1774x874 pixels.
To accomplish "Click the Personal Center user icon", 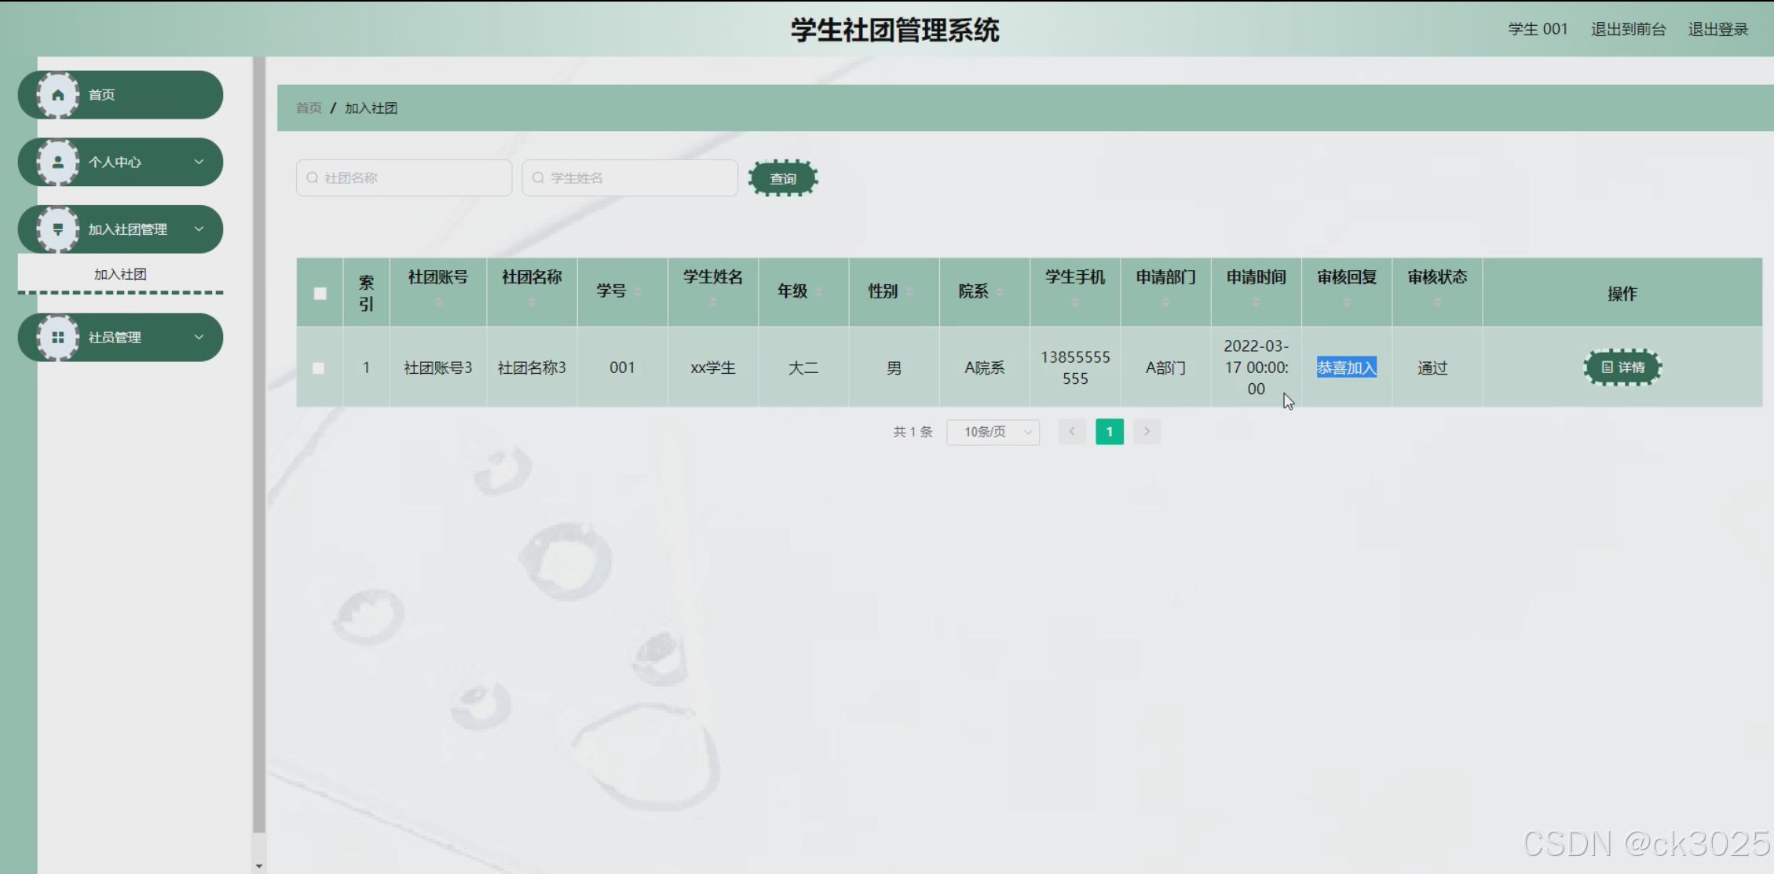I will pyautogui.click(x=57, y=163).
